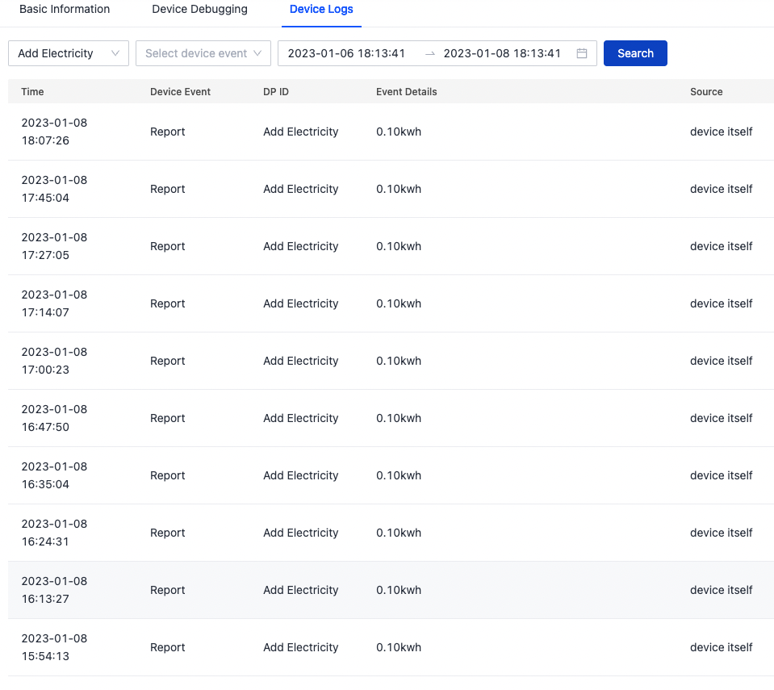Click Add Electricity in the 16:35:04 row
Screen dimensions: 774x690
tap(300, 475)
